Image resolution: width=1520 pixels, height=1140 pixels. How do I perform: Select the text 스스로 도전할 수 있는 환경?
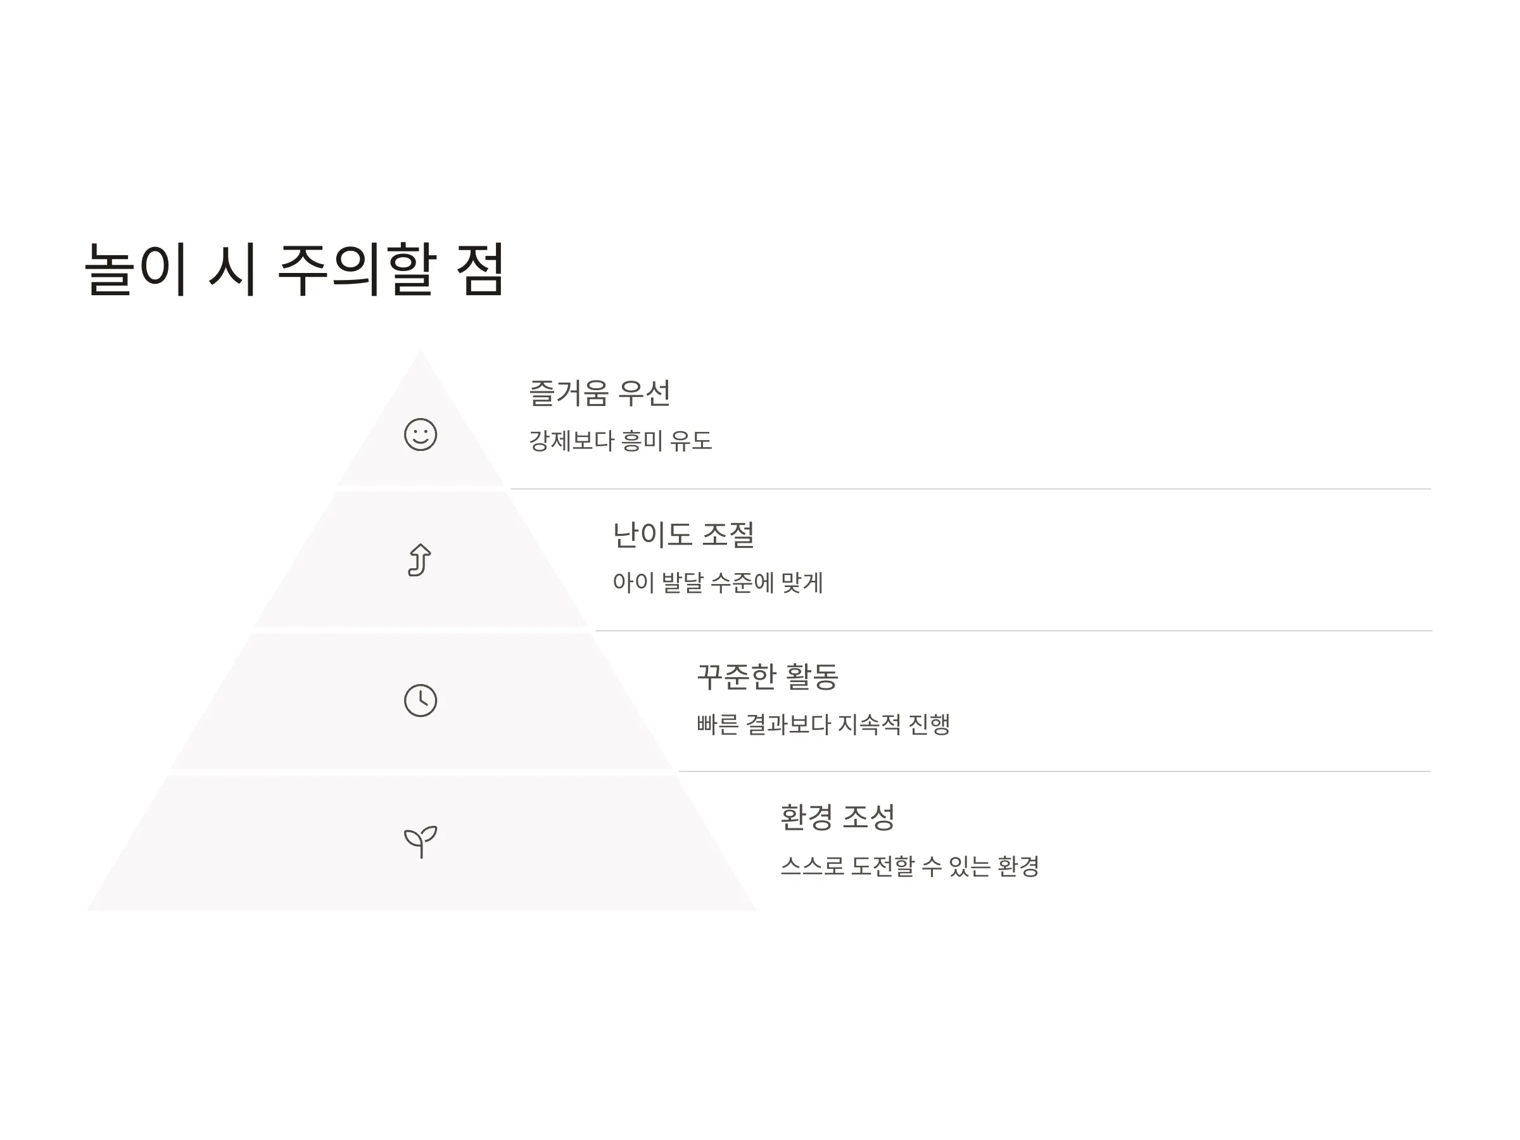910,866
